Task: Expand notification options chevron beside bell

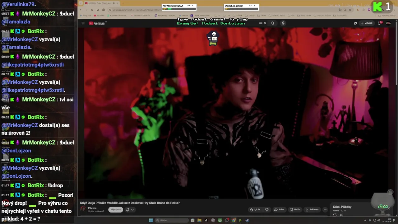Action: point(132,210)
